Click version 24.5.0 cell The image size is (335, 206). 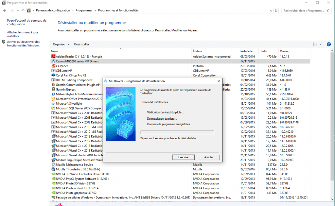[284, 164]
